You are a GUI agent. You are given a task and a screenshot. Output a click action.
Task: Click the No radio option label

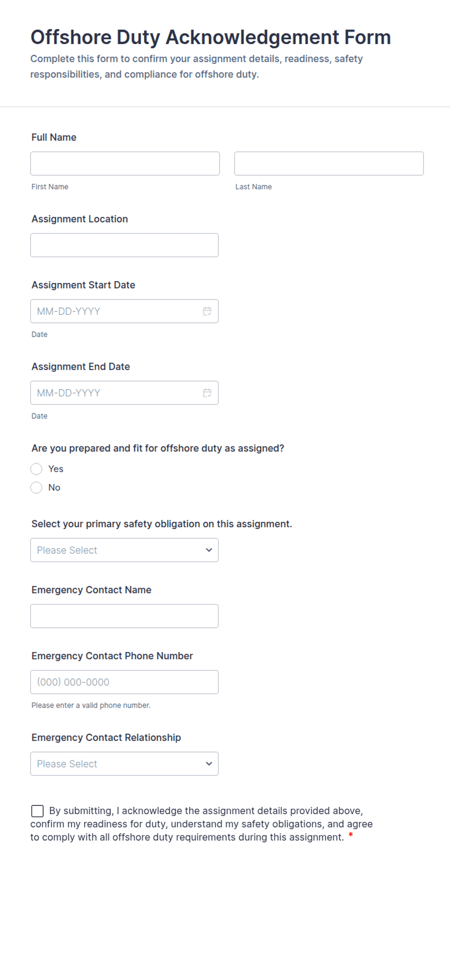point(54,488)
